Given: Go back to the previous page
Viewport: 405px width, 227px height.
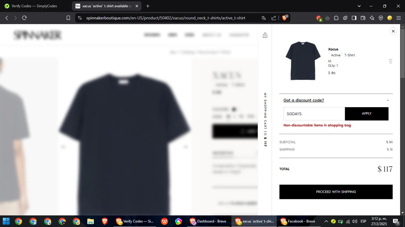Looking at the screenshot, I should pyautogui.click(x=7, y=18).
